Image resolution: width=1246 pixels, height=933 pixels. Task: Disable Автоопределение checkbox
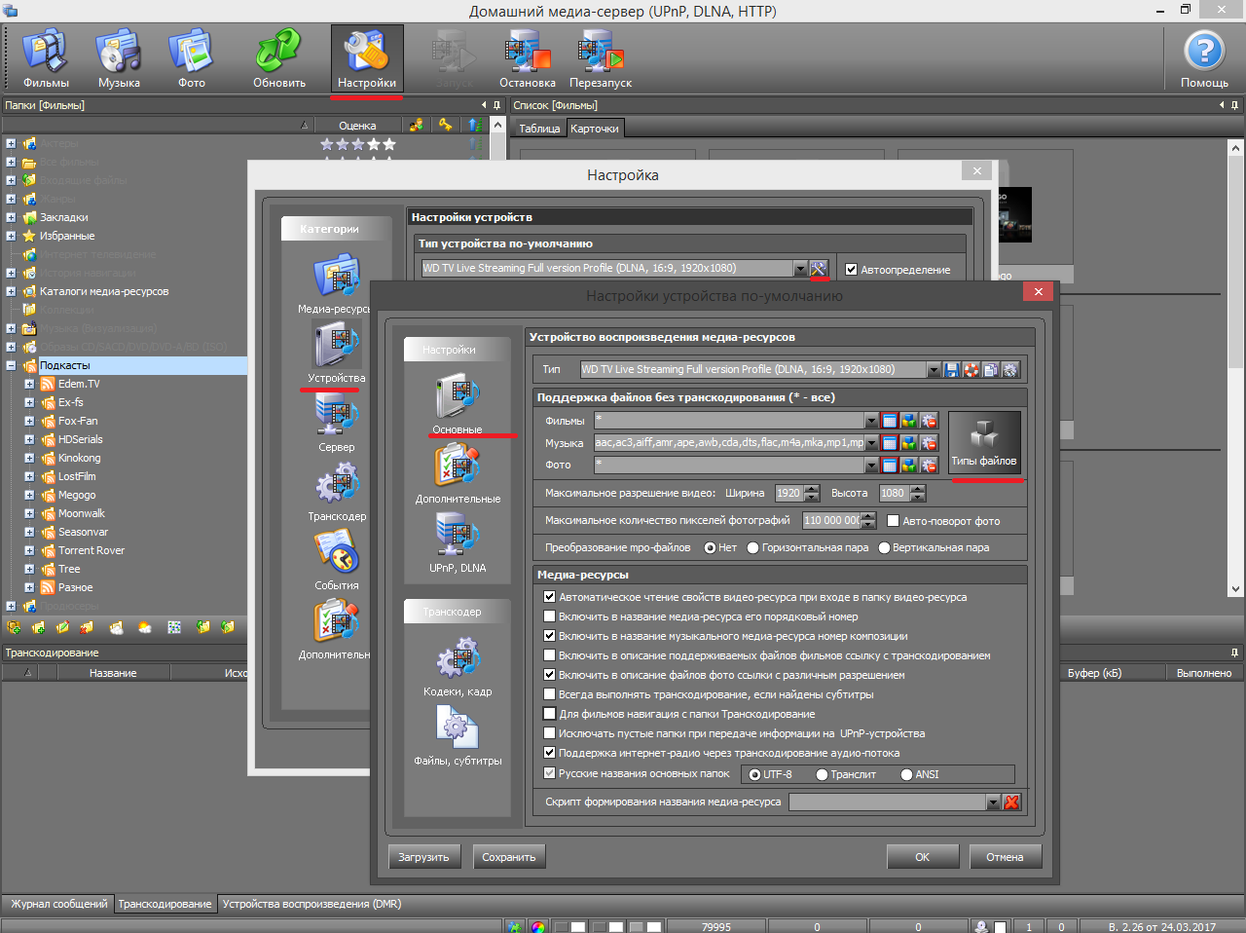pyautogui.click(x=852, y=270)
